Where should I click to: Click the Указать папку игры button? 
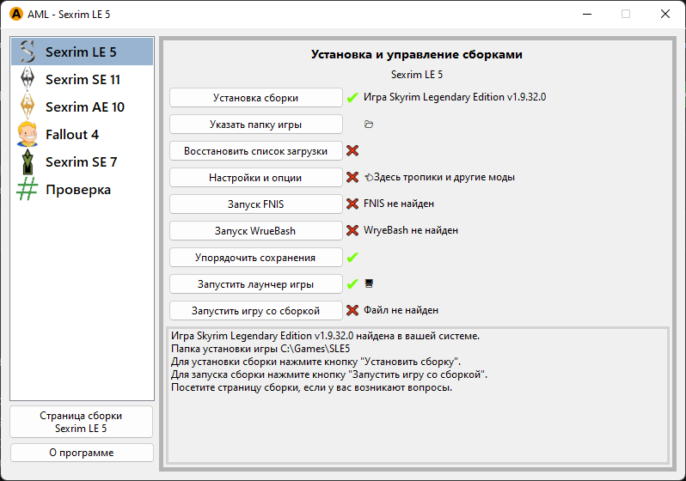coord(255,125)
